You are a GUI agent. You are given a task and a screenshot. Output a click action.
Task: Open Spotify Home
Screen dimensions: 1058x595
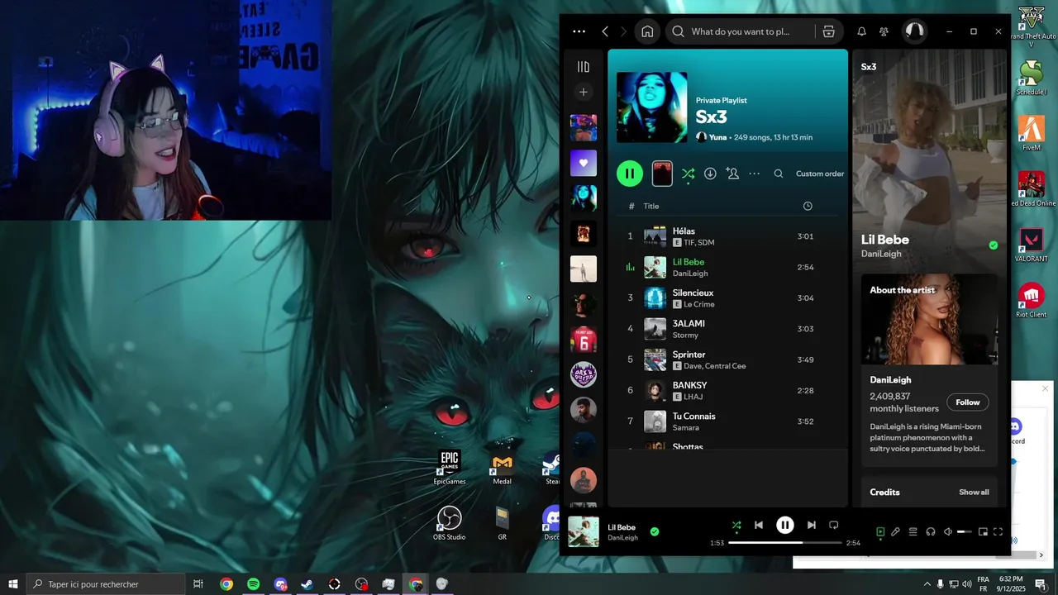647,31
